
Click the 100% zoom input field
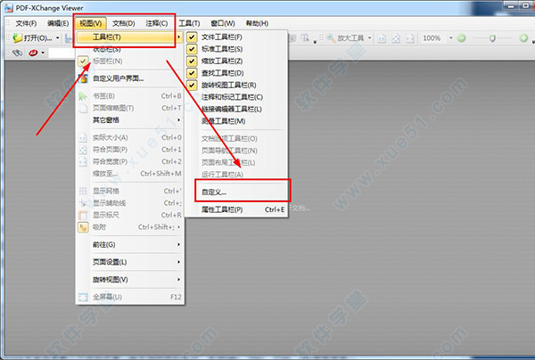(x=433, y=37)
